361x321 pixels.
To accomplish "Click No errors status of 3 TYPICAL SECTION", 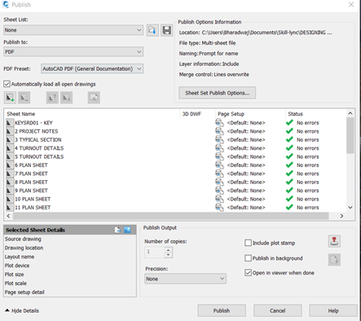I will (308, 139).
